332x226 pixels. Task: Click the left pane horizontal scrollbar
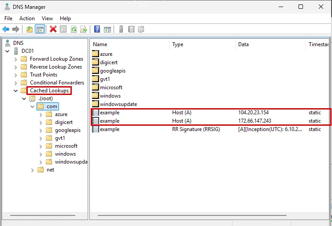coord(43,215)
